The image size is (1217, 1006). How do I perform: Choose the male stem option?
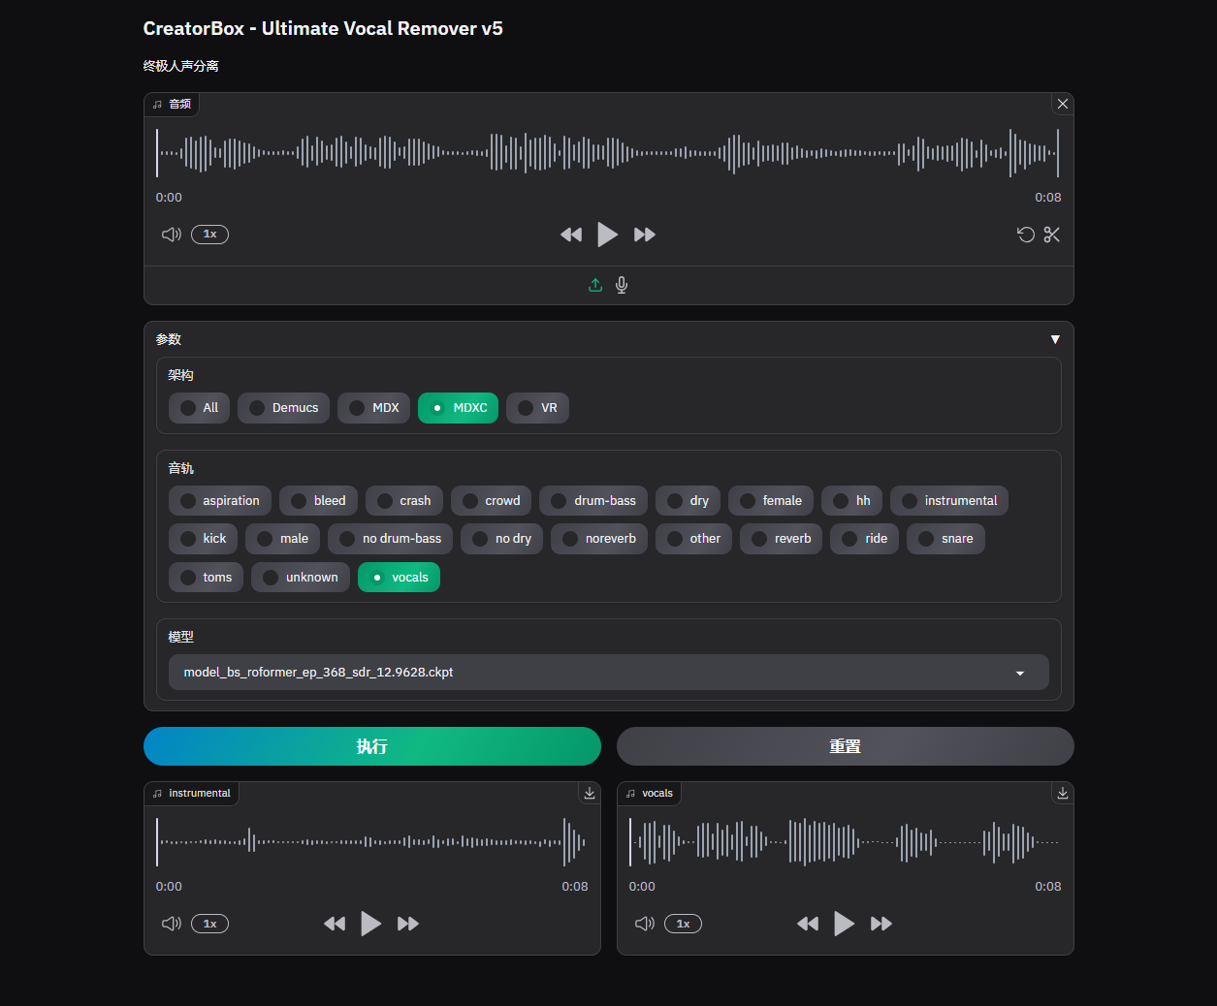(282, 539)
